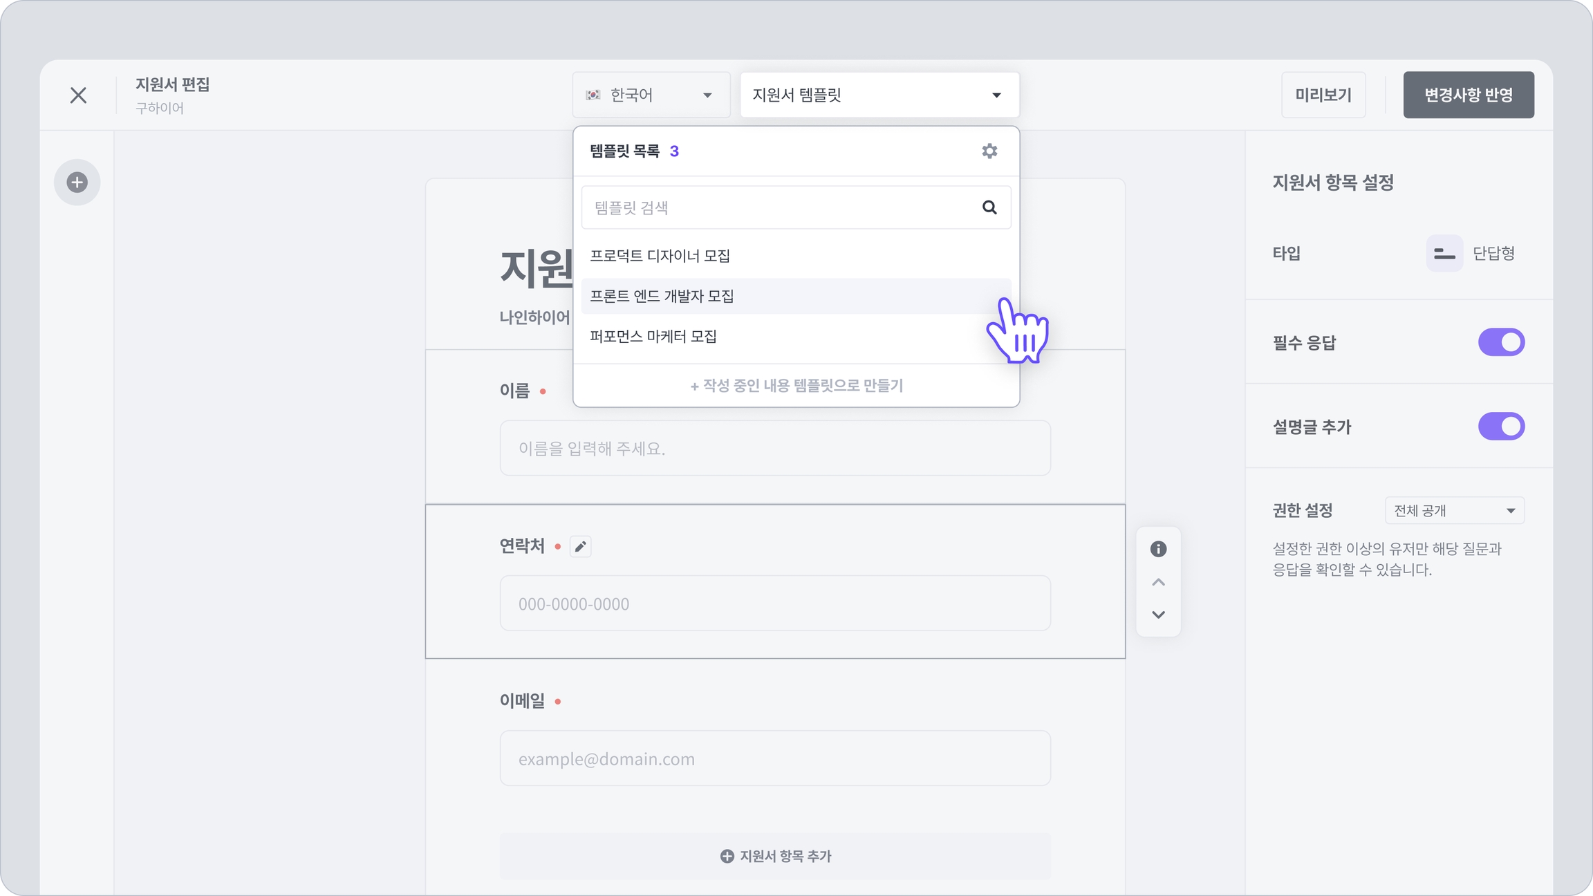Viewport: 1593px width, 896px height.
Task: Click the gear icon in template list
Action: click(x=989, y=151)
